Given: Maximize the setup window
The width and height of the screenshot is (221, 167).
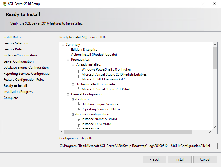Looking at the screenshot, I should click(x=202, y=4).
